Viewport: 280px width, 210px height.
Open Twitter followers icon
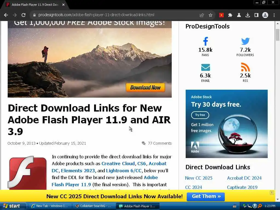tap(245, 41)
